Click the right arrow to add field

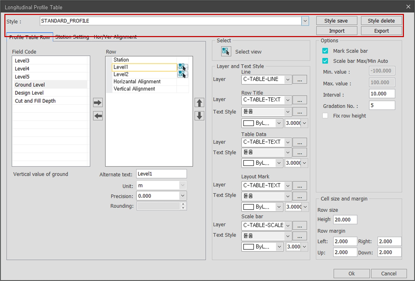coord(98,103)
